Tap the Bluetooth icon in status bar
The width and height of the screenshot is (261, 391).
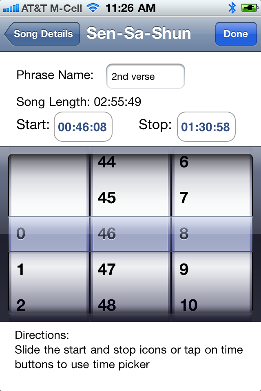232,8
